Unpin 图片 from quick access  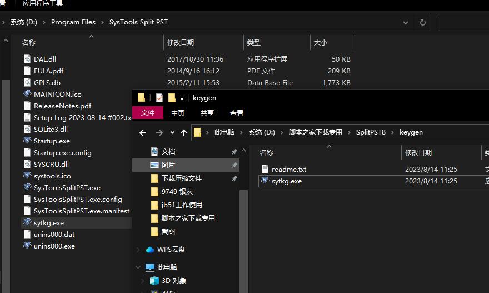click(x=234, y=165)
